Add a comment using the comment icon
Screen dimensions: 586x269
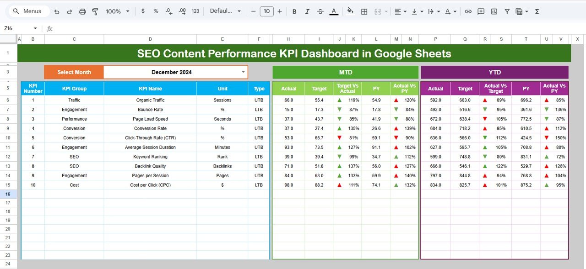click(481, 11)
